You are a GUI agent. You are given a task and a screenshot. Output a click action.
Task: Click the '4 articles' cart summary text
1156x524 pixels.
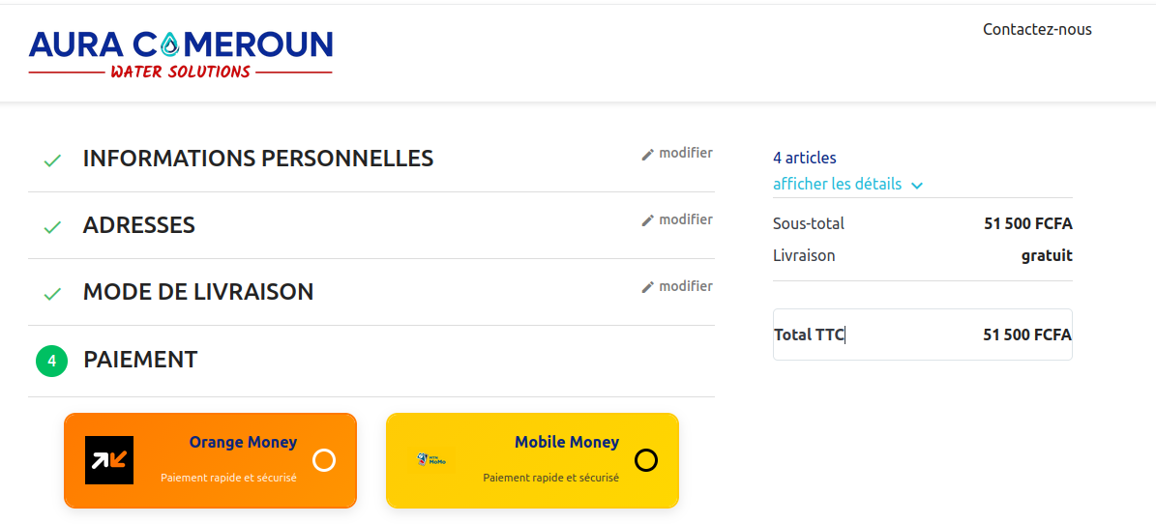click(805, 158)
